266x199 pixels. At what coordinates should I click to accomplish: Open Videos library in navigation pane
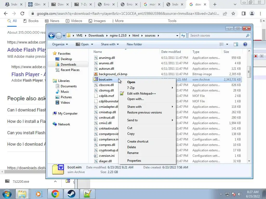click(65, 103)
